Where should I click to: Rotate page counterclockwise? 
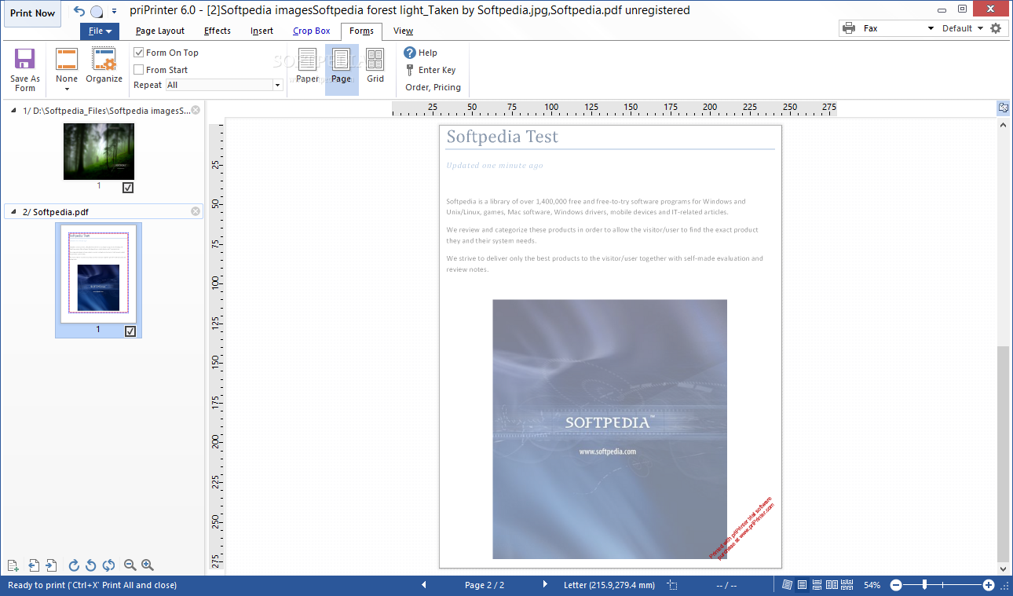click(91, 565)
